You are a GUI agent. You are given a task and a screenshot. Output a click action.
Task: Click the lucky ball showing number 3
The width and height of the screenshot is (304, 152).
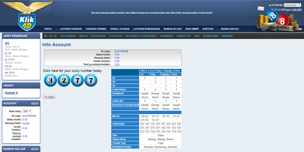click(50, 81)
